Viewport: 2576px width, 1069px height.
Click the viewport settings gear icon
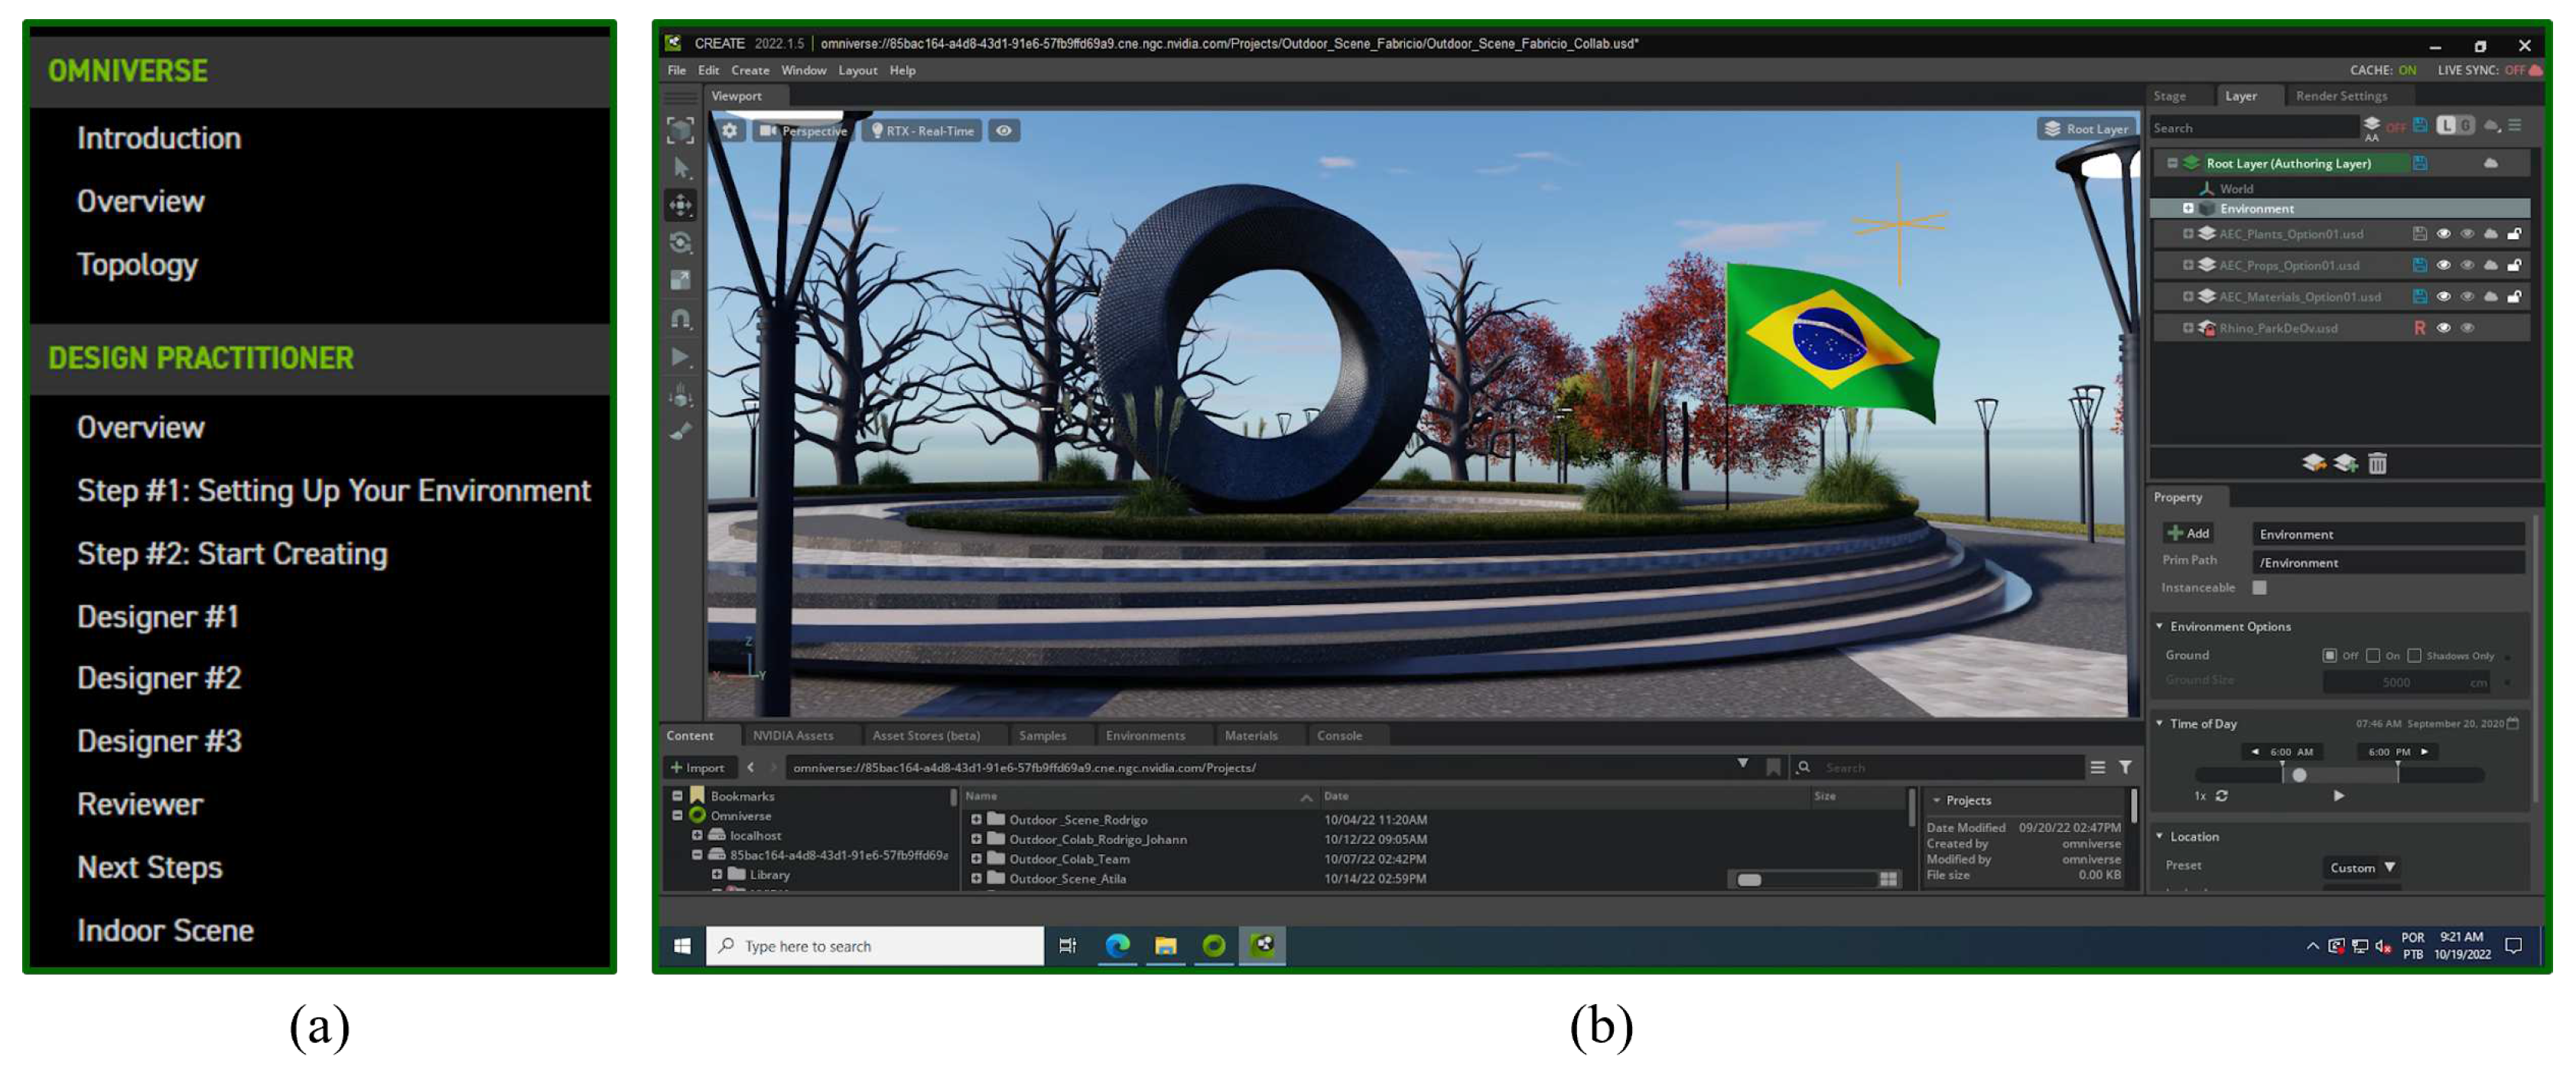(x=730, y=131)
